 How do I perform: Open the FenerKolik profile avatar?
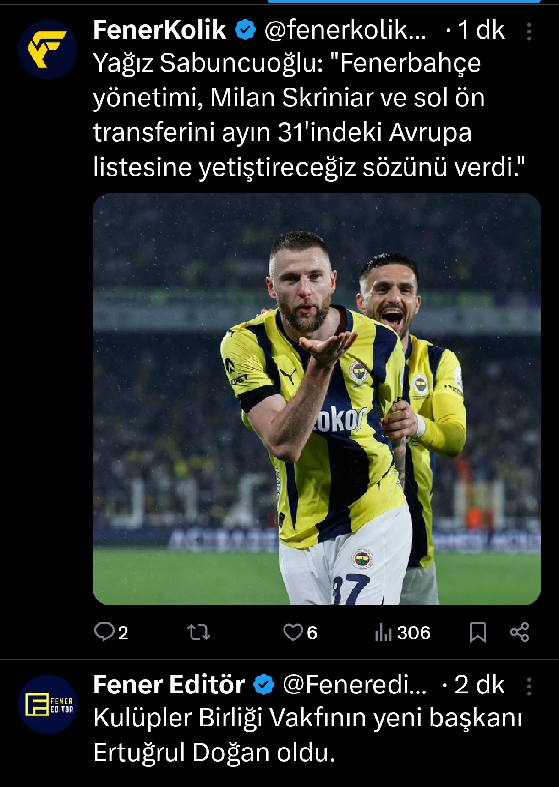click(x=48, y=50)
